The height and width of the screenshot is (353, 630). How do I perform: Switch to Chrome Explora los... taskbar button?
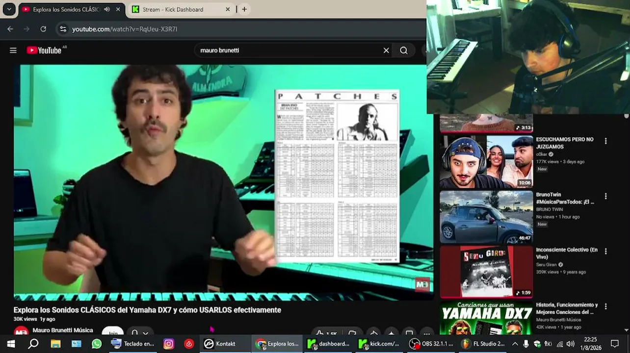click(x=278, y=344)
